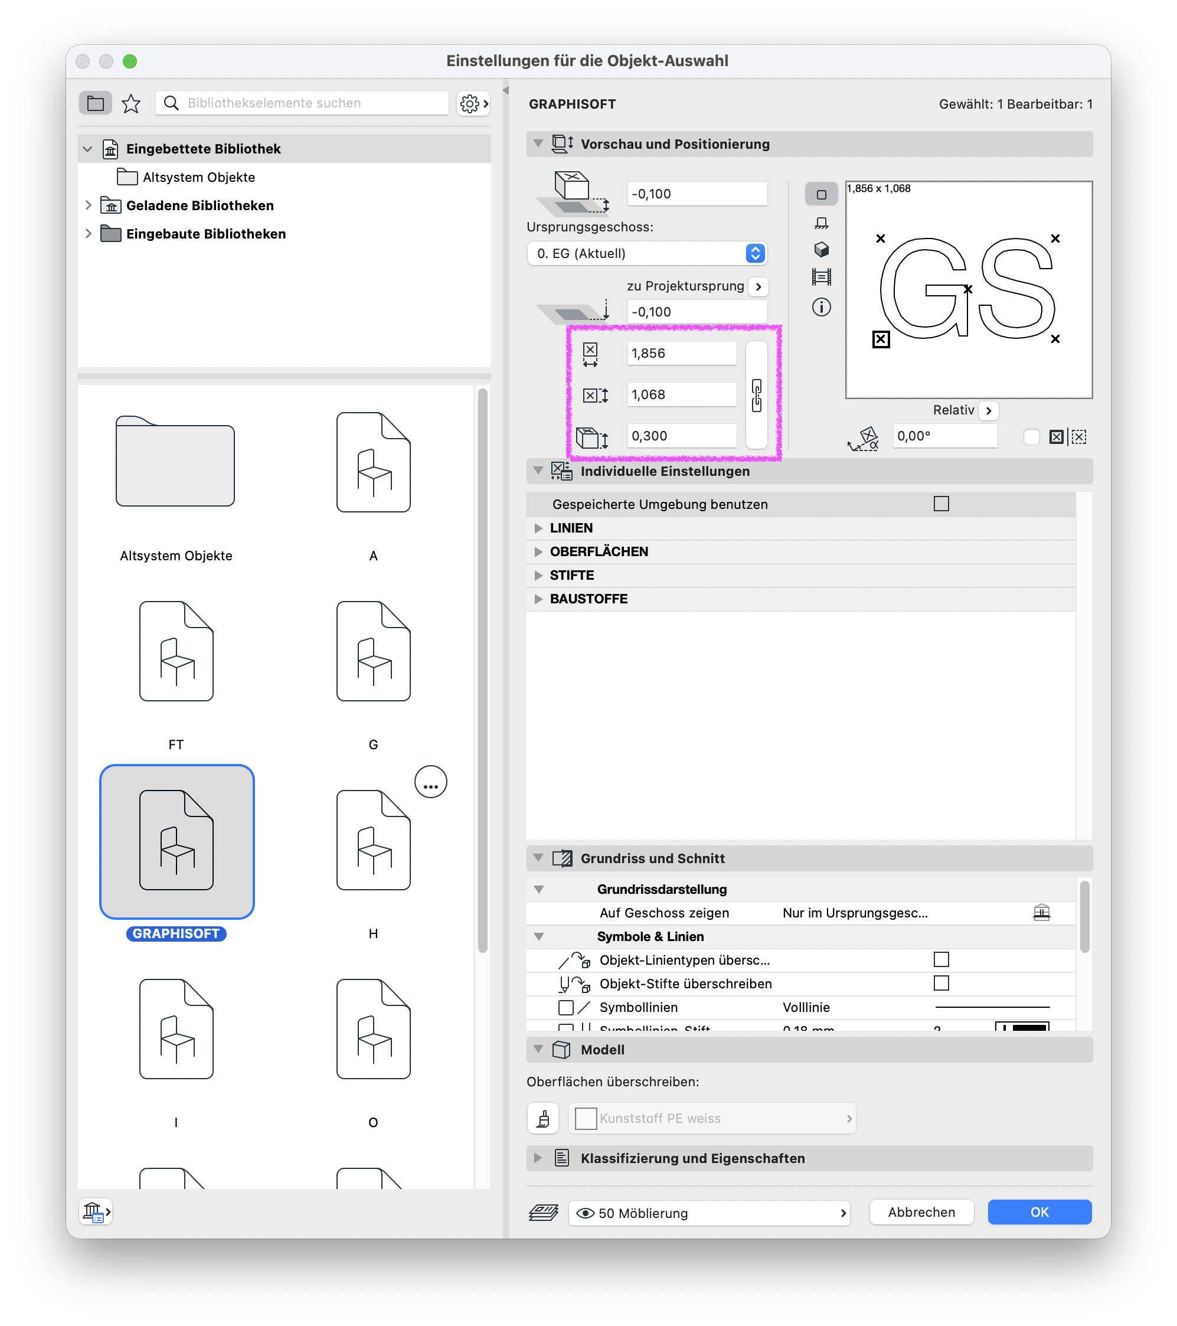Screen dimensions: 1177x1326
Task: Collapse the Modell section
Action: tap(538, 1049)
